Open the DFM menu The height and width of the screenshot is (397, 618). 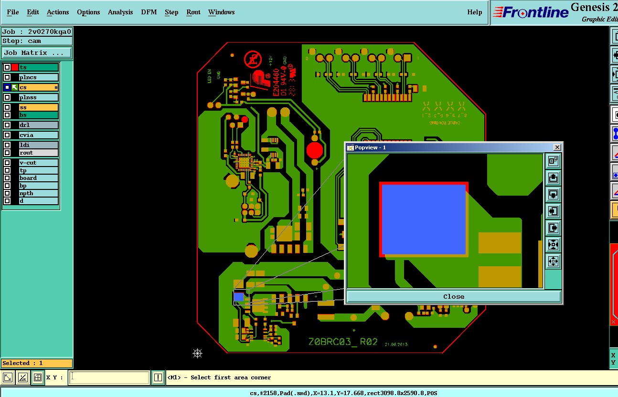click(x=149, y=12)
